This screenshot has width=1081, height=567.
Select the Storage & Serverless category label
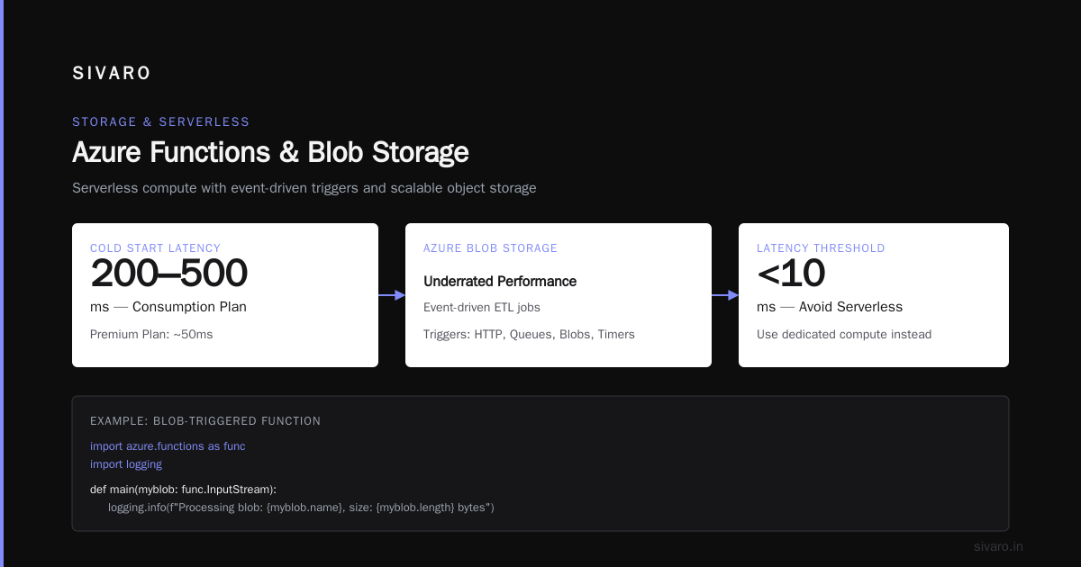coord(161,121)
